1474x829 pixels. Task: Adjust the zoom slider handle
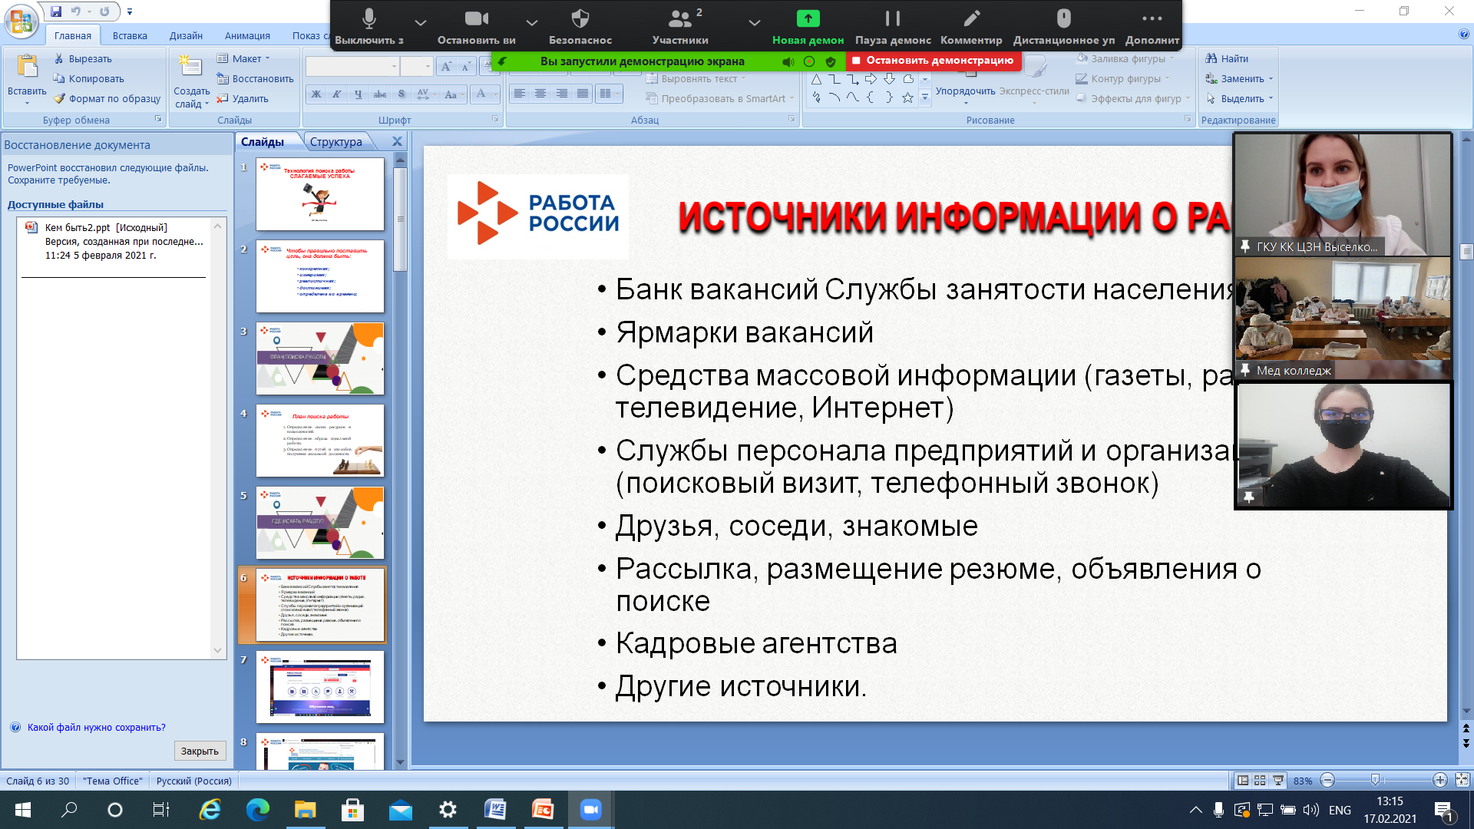pos(1375,780)
